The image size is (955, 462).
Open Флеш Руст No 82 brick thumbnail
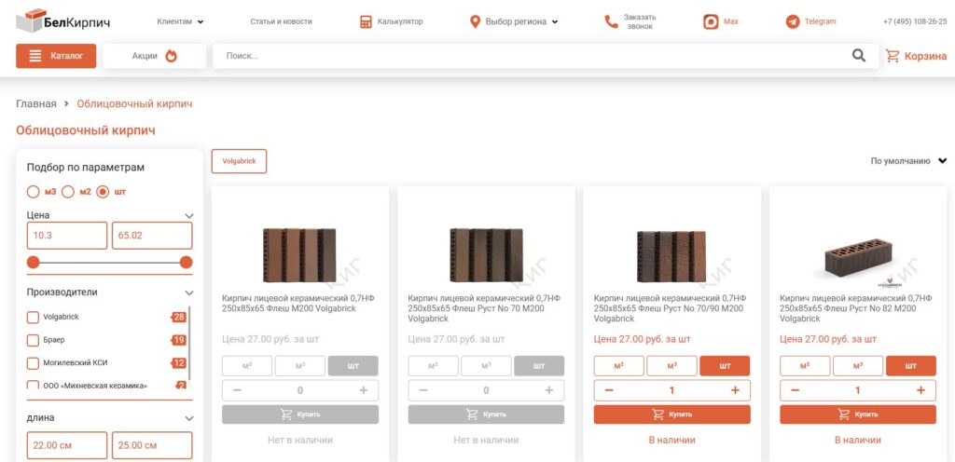(x=858, y=258)
